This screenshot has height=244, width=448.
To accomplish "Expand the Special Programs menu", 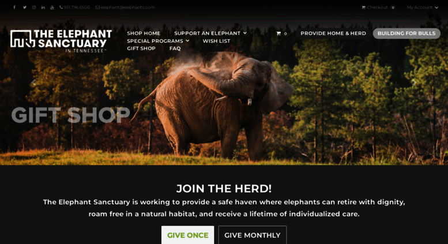I will 158,41.
